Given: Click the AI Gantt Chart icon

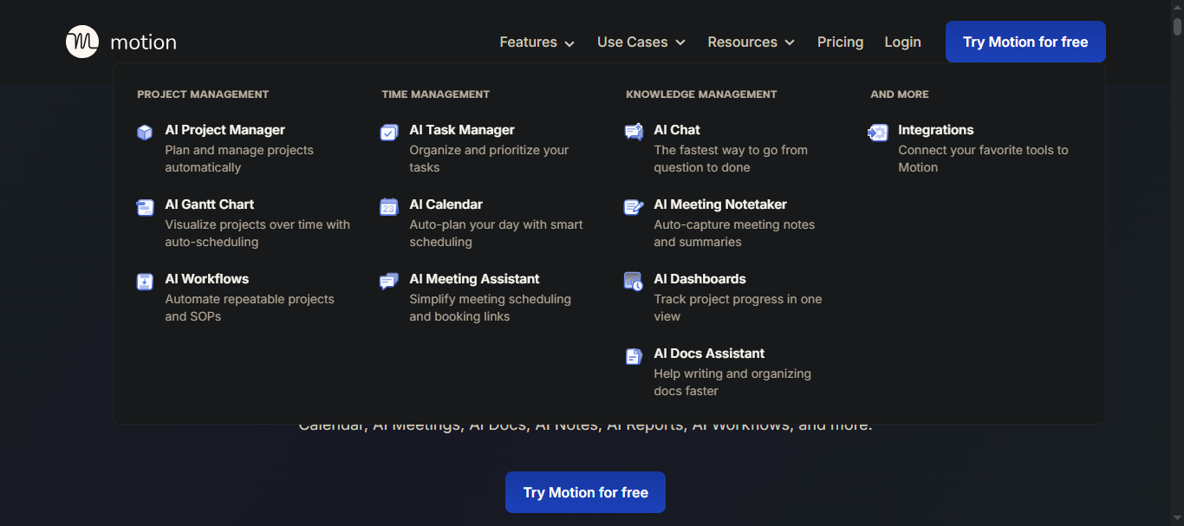Looking at the screenshot, I should tap(145, 207).
